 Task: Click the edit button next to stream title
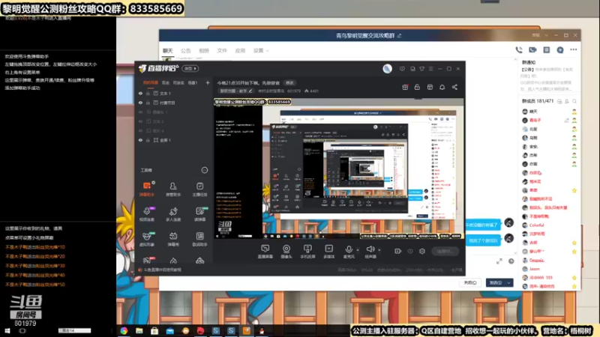coord(289,83)
